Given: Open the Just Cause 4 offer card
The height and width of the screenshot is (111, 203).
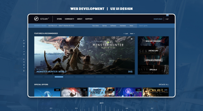Looking at the screenshot, I should tap(101, 92).
